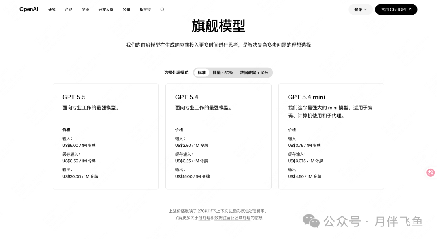Click the US$0.075 / 1M cached price
Screen dimensions: 437x239
click(305, 161)
